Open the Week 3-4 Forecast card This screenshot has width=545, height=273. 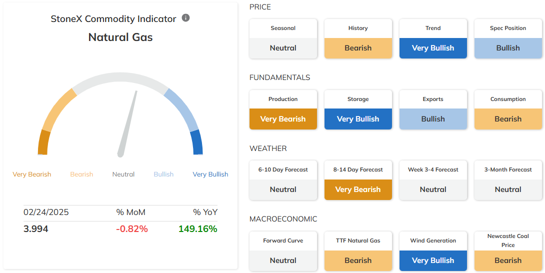433,180
